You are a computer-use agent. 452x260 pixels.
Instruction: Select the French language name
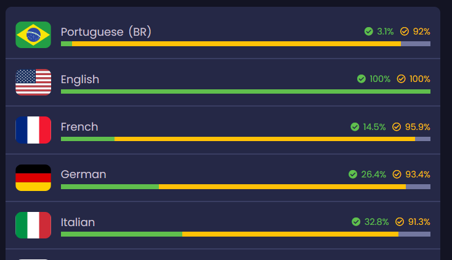79,127
